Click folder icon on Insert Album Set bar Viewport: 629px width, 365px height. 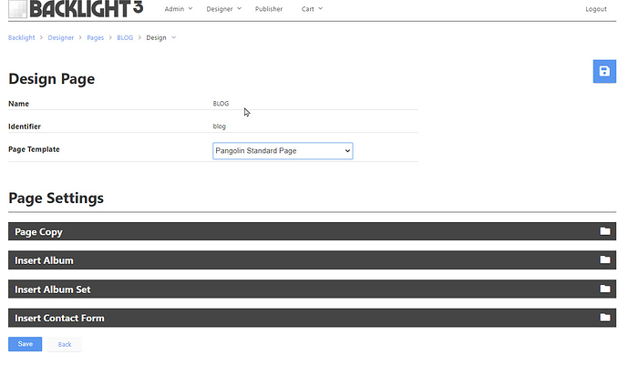coord(604,289)
